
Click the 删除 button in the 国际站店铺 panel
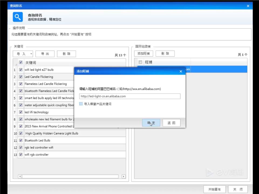[x=165, y=53]
